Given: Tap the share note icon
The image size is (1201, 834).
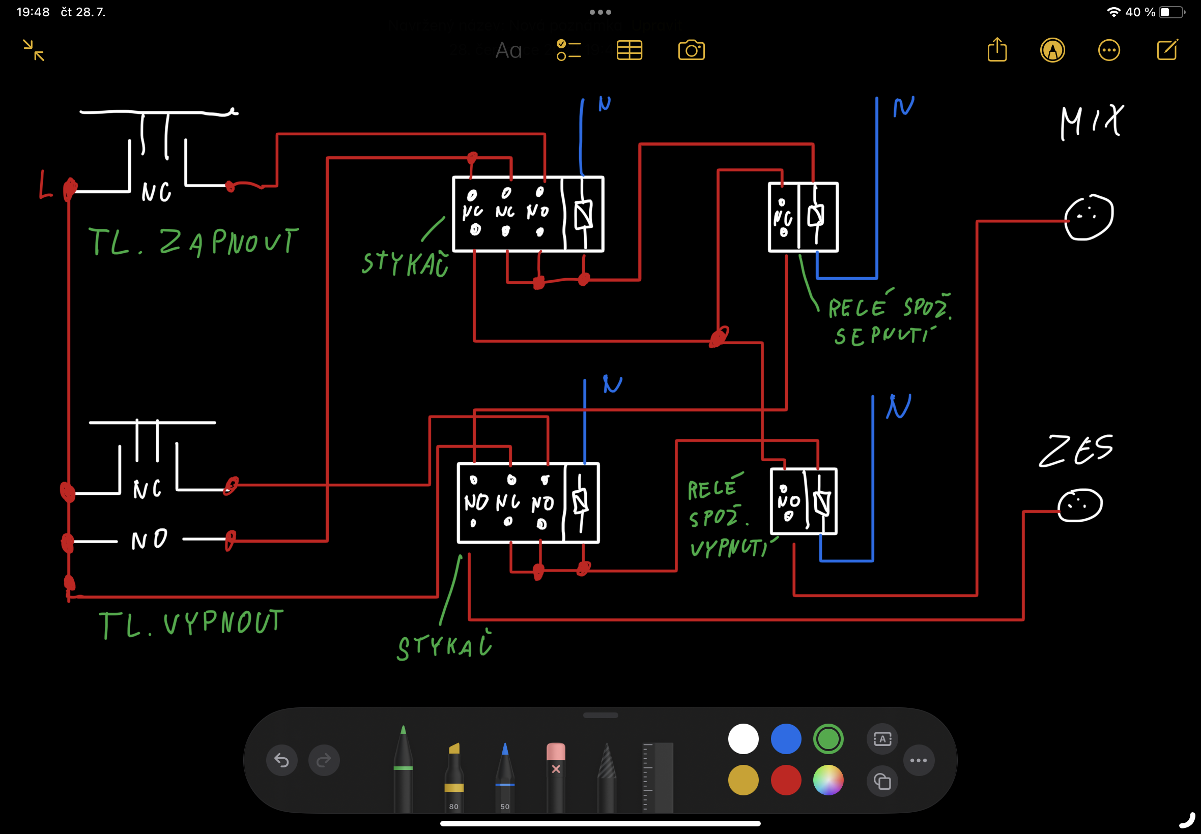Looking at the screenshot, I should pos(997,50).
